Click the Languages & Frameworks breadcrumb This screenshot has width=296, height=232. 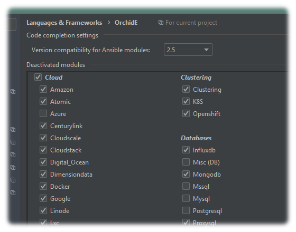click(64, 23)
